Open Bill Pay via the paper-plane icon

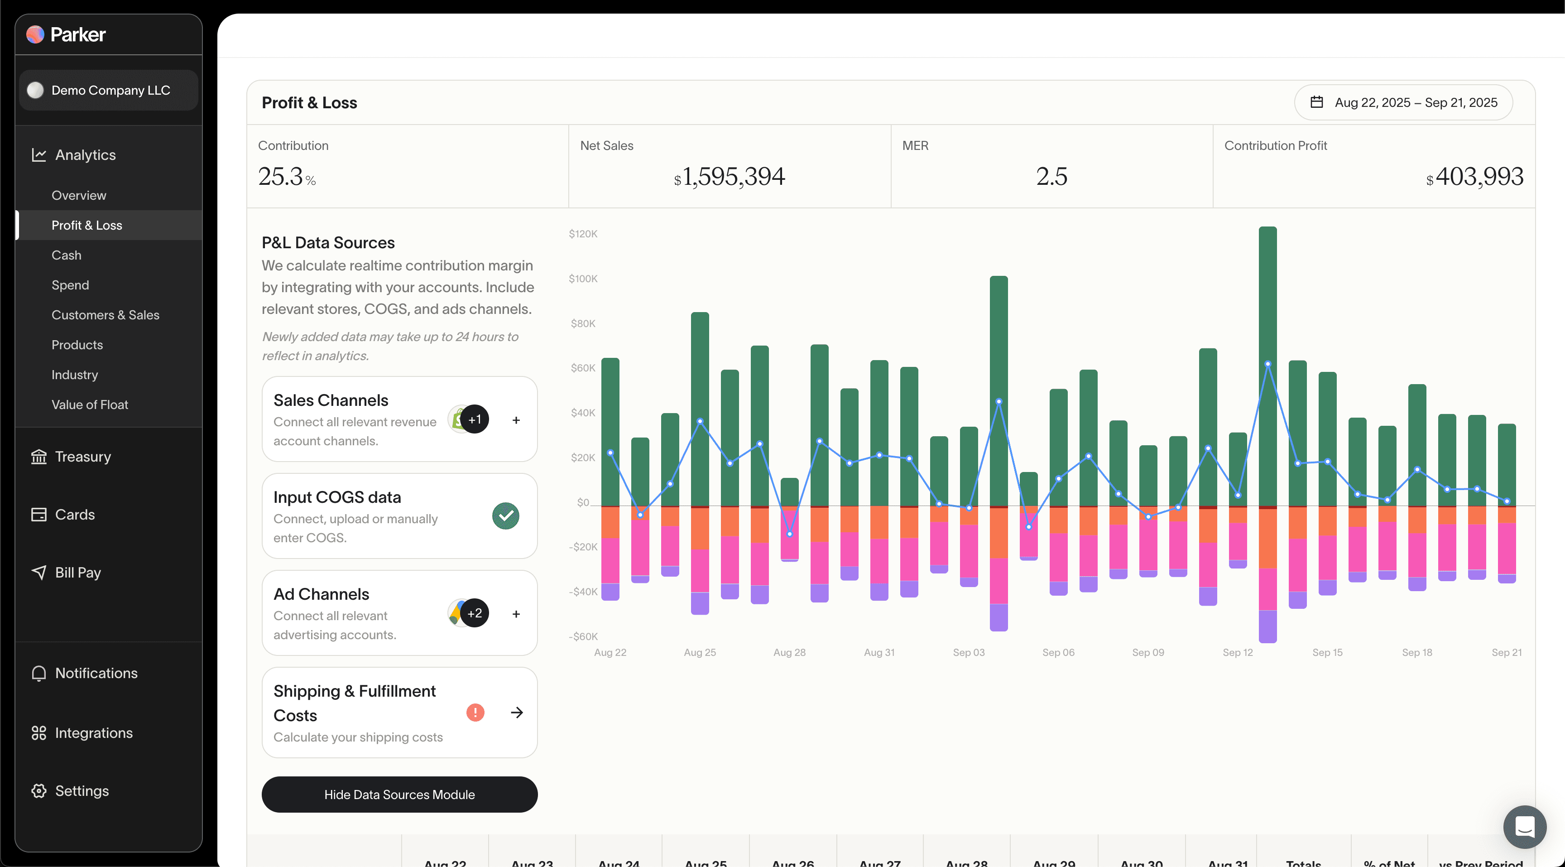39,572
